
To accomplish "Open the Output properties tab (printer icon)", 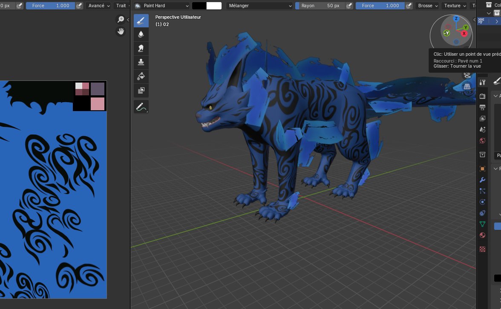I will [x=482, y=107].
